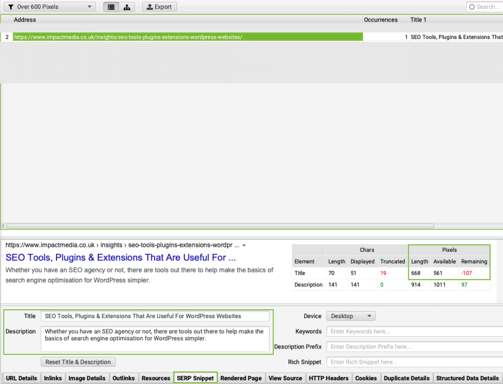503x384 pixels.
Task: Open the SERP URL breadcrumb dropdown arrow
Action: [244, 246]
